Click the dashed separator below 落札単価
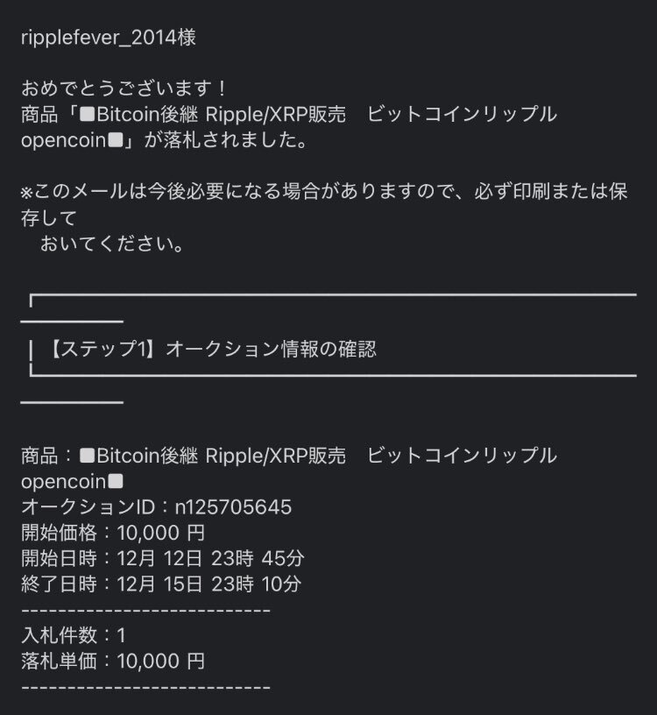Screen dimensions: 657x715 tap(146, 687)
